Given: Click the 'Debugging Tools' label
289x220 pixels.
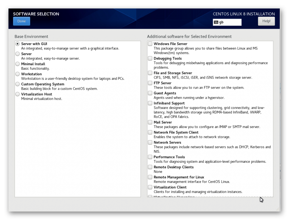Looking at the screenshot, I should click(x=168, y=58).
